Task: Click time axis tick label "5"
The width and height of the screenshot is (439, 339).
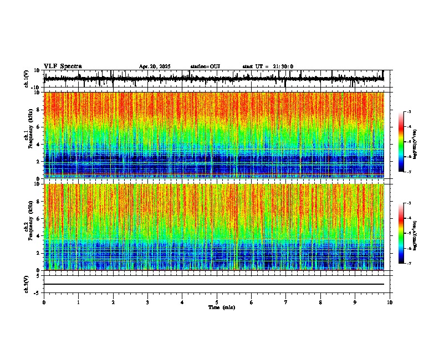Action: (x=217, y=302)
